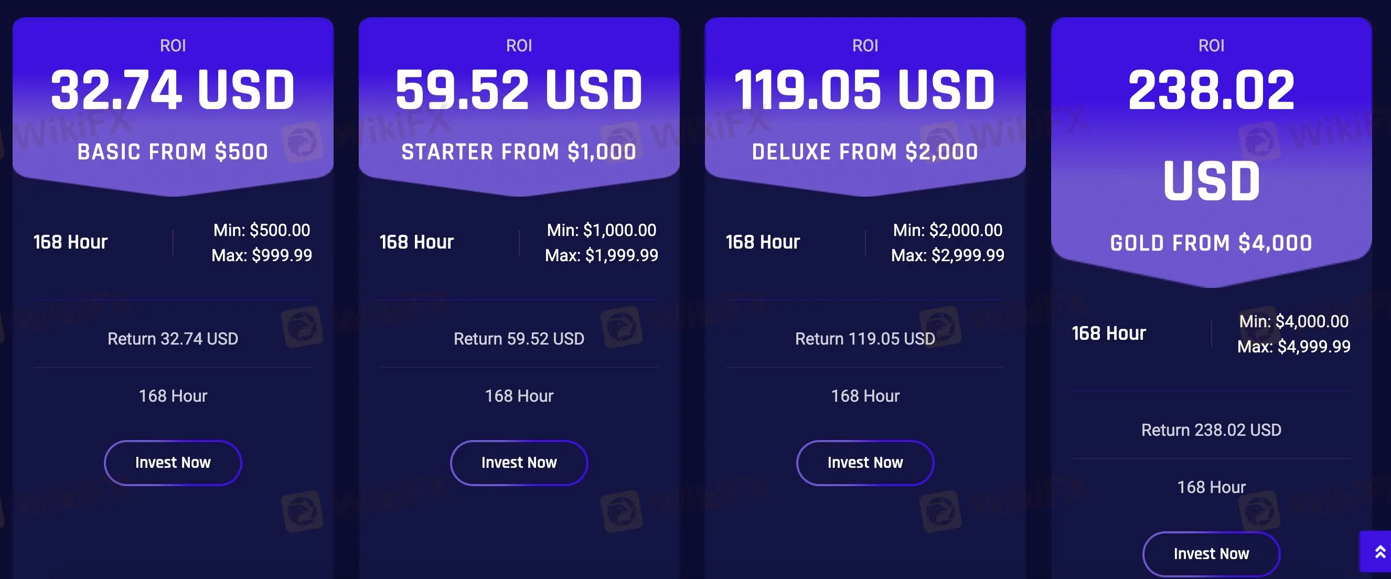Select the 32.74 USD ROI heading
Screen dimensions: 1391x579
[173, 90]
